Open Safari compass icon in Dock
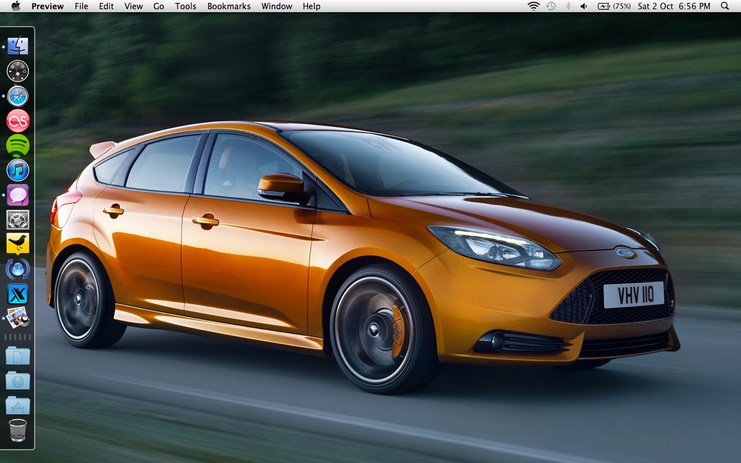This screenshot has height=463, width=741. 18,95
